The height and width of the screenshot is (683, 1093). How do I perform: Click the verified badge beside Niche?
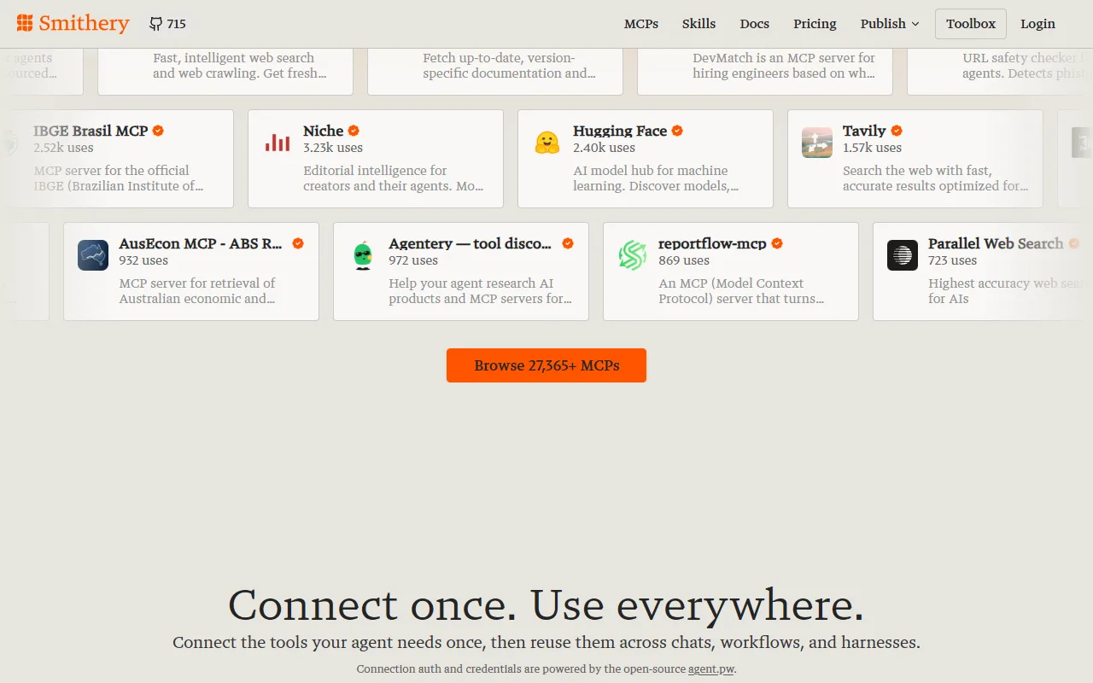[354, 131]
